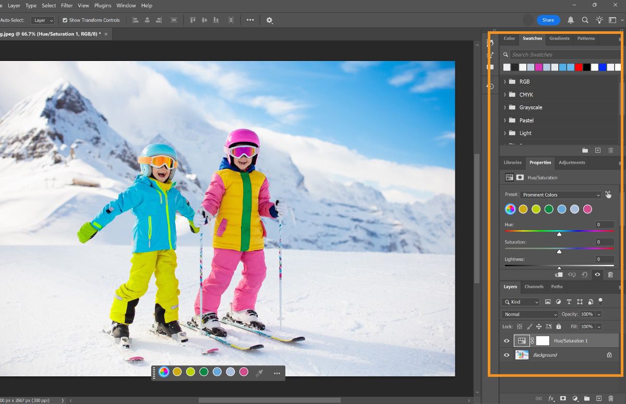Create a new swatch group folder
Screen dimensions: 626x404
coord(585,150)
